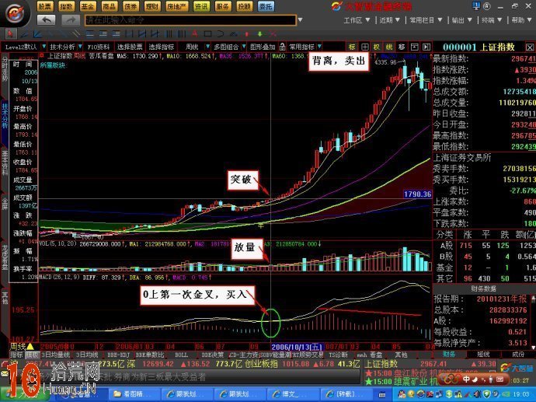Screen dimensions: 536x402
Task: Select the red pointer cursor tool
Action: [x=10, y=34]
